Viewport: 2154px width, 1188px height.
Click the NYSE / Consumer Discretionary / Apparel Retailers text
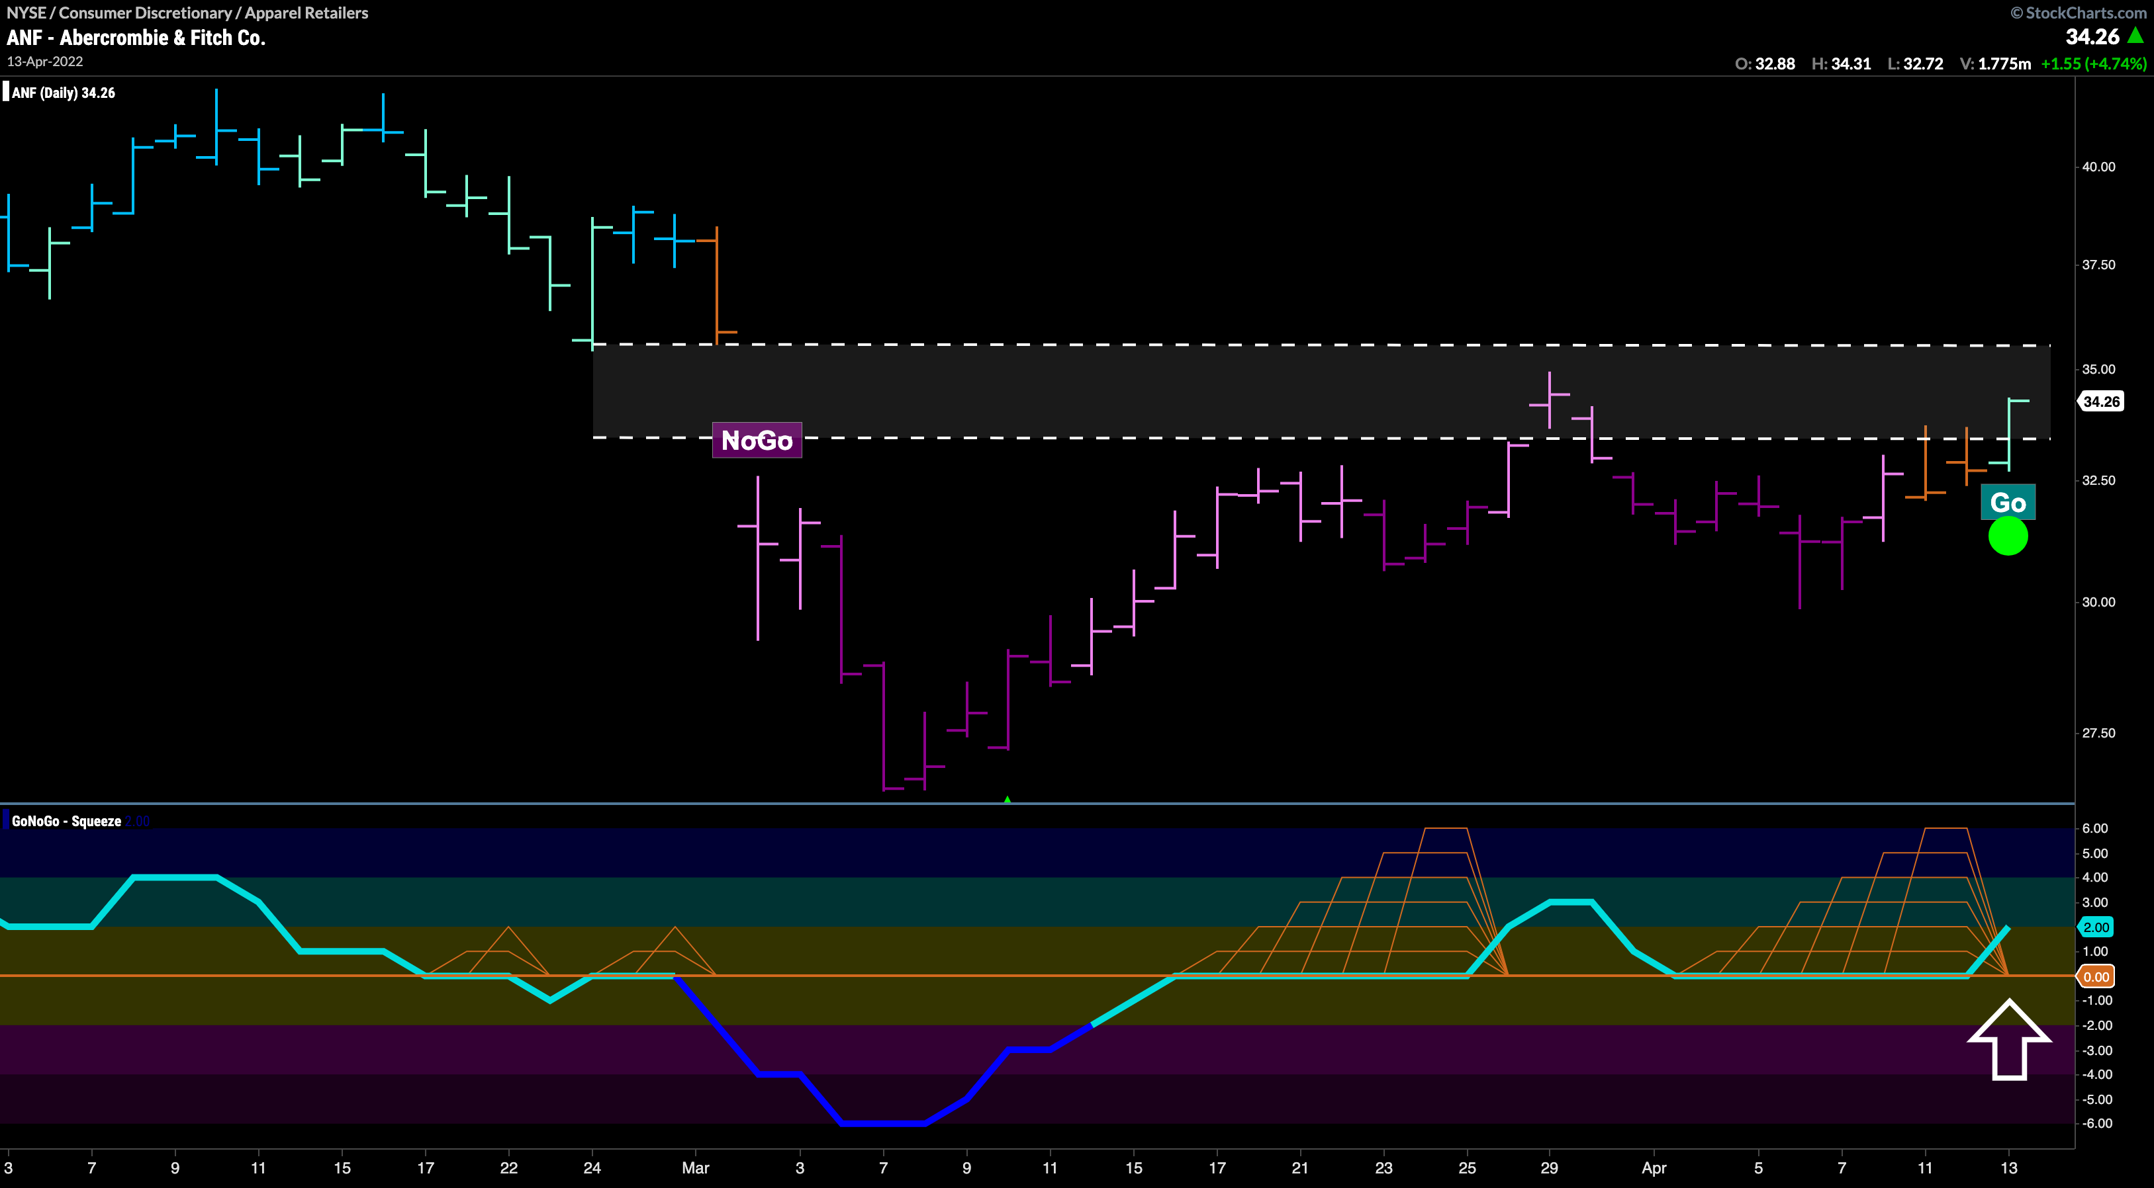point(187,13)
